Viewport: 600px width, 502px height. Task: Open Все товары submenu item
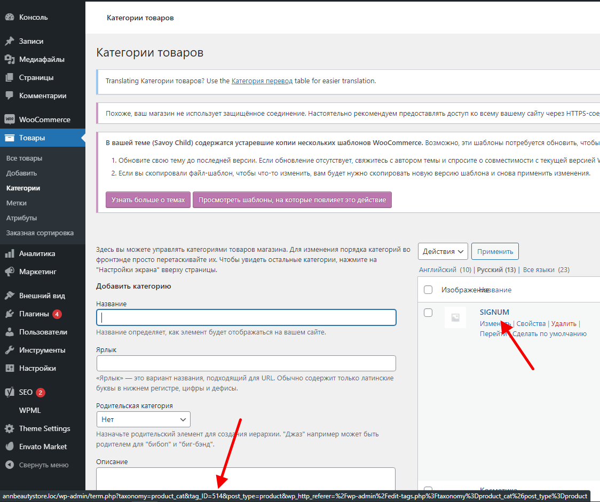point(24,158)
